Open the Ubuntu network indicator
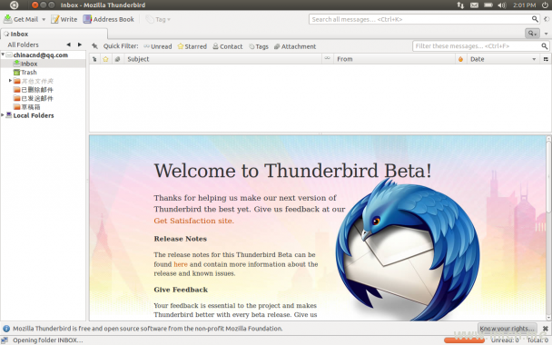Image resolution: width=552 pixels, height=345 pixels. click(x=460, y=5)
